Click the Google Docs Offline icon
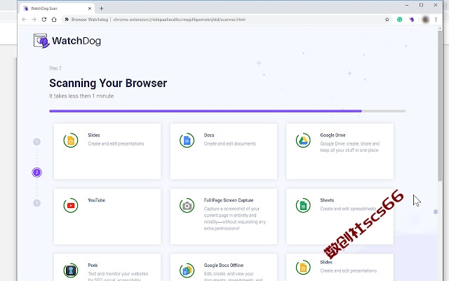449x281 pixels. coord(187,270)
